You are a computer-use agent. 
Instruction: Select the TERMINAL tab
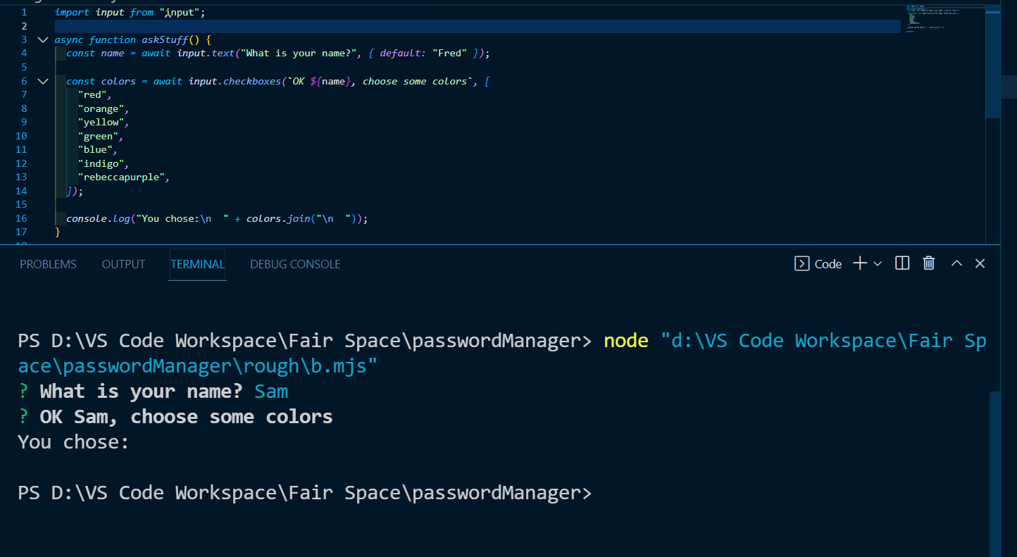[x=197, y=264]
